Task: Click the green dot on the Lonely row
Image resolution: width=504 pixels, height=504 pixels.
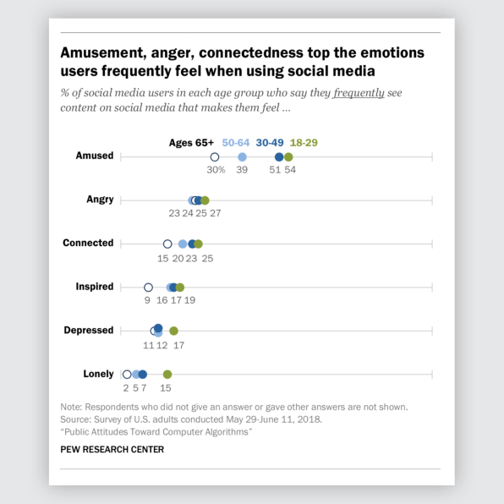Action: 167,374
